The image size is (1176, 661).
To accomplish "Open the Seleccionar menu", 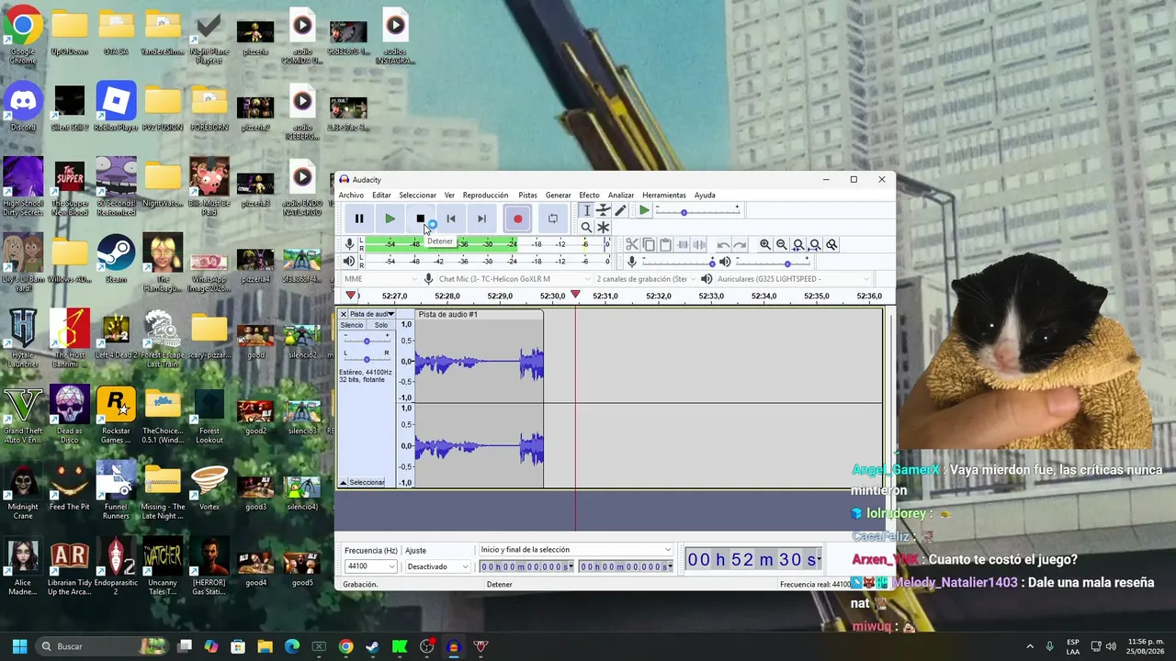I will [417, 195].
